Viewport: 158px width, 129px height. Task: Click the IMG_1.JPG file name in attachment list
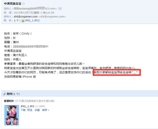click(x=27, y=106)
